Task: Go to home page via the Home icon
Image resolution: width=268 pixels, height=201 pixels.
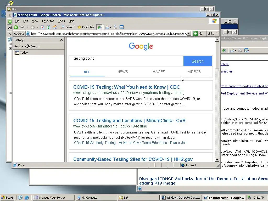Action: [55, 27]
